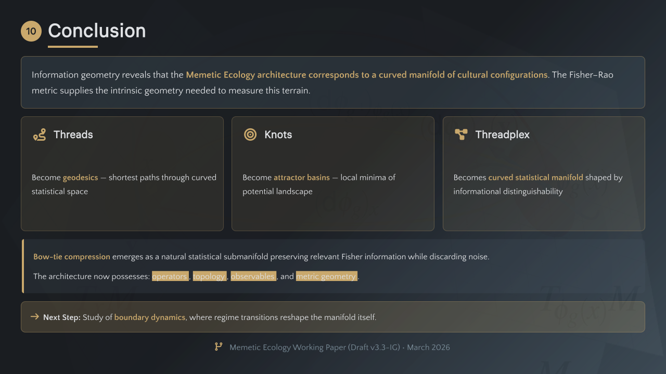Image resolution: width=666 pixels, height=374 pixels.
Task: Click the git branch icon in footer
Action: (219, 347)
